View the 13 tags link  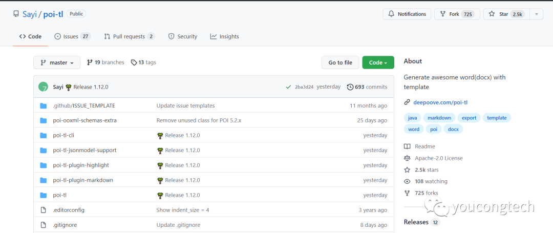coord(143,62)
